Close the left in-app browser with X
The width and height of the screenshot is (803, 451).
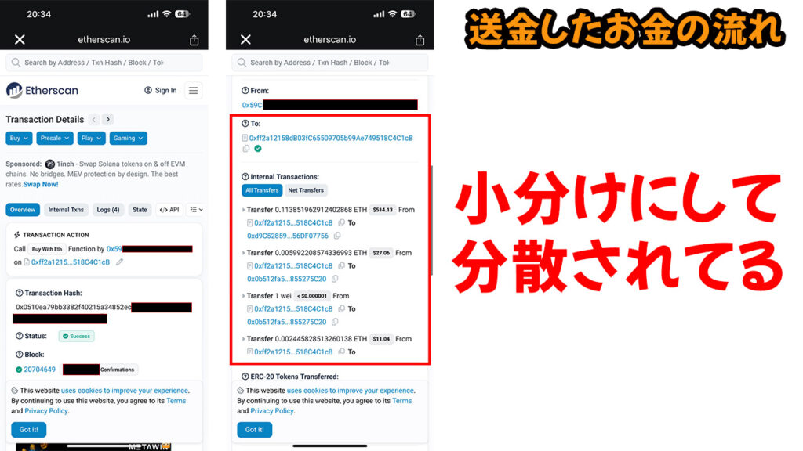click(x=20, y=40)
